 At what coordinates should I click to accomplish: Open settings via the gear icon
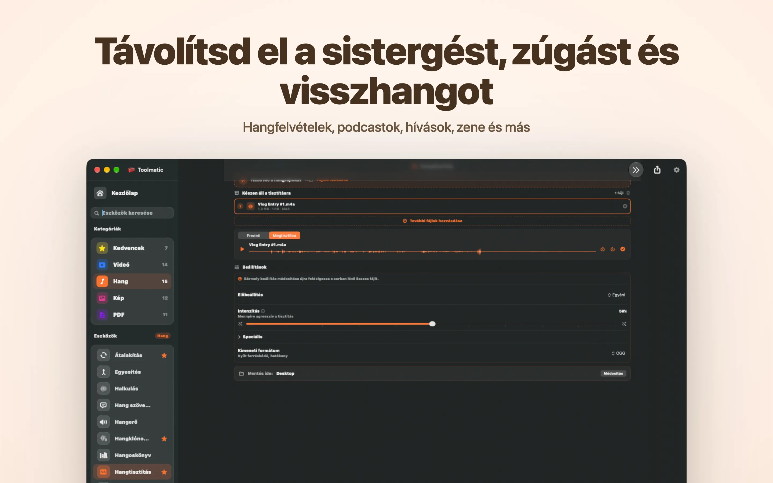pyautogui.click(x=677, y=170)
